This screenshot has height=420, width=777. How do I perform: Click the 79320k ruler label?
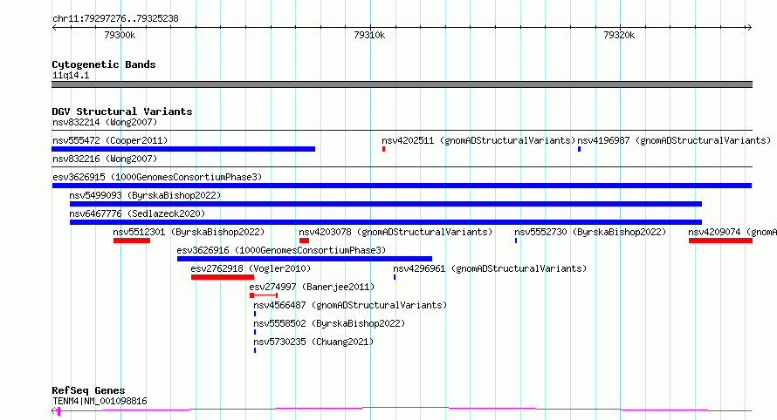click(x=619, y=35)
